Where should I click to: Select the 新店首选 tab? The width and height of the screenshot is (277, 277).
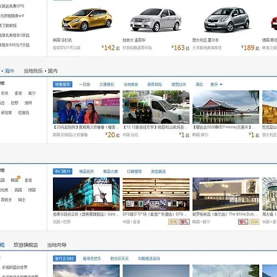point(158,171)
